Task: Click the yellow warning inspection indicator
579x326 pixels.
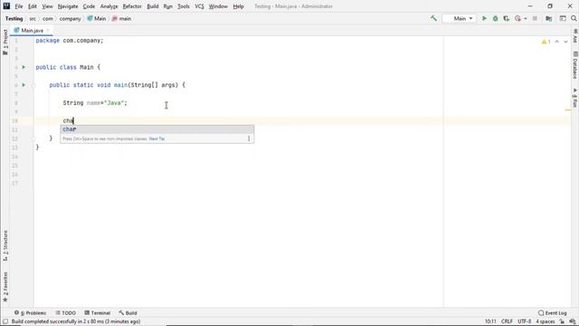Action: click(546, 42)
